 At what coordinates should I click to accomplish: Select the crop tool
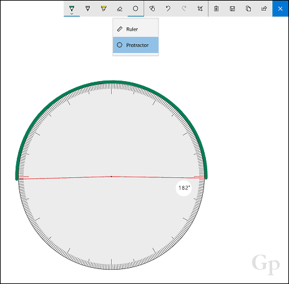200,9
